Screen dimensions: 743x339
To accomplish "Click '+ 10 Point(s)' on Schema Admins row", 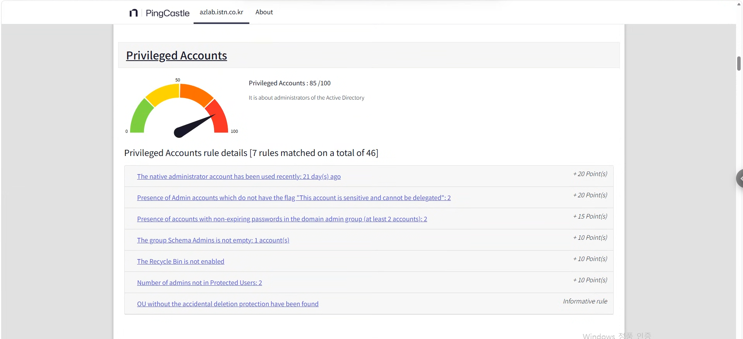I will coord(590,237).
